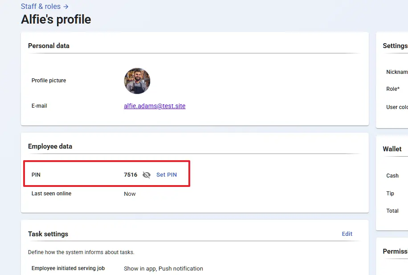Edit the Task settings section

pyautogui.click(x=347, y=234)
